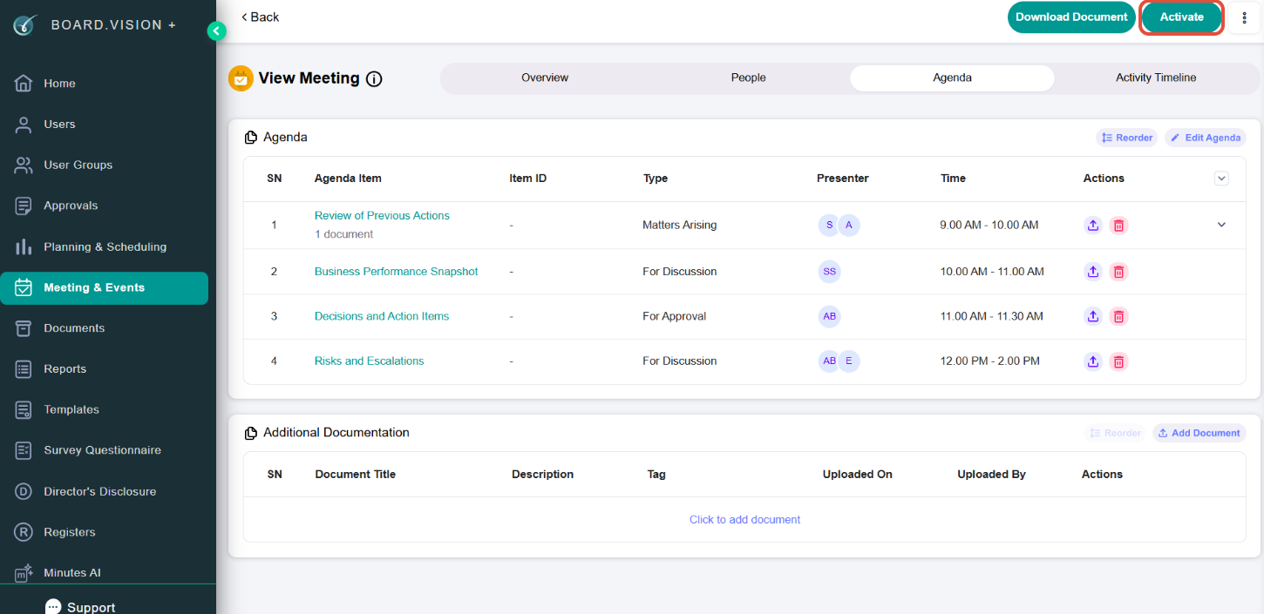Click the 'For Approval' type cell

pos(674,316)
